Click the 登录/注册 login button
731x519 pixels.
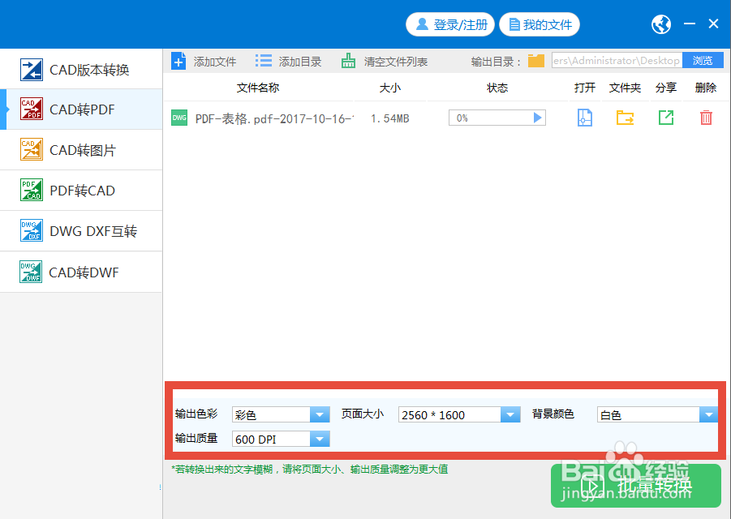(x=450, y=24)
